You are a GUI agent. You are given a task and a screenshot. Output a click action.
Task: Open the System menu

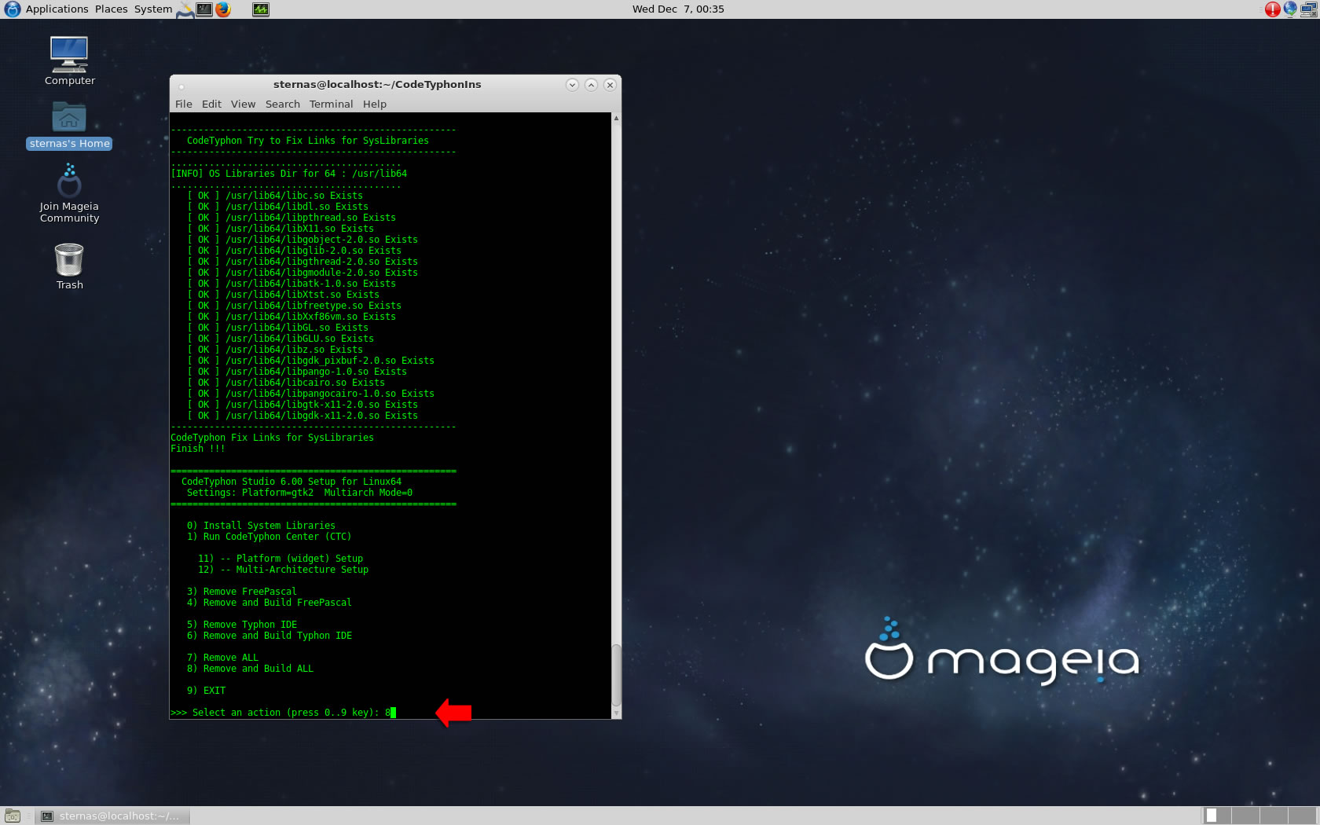point(153,9)
